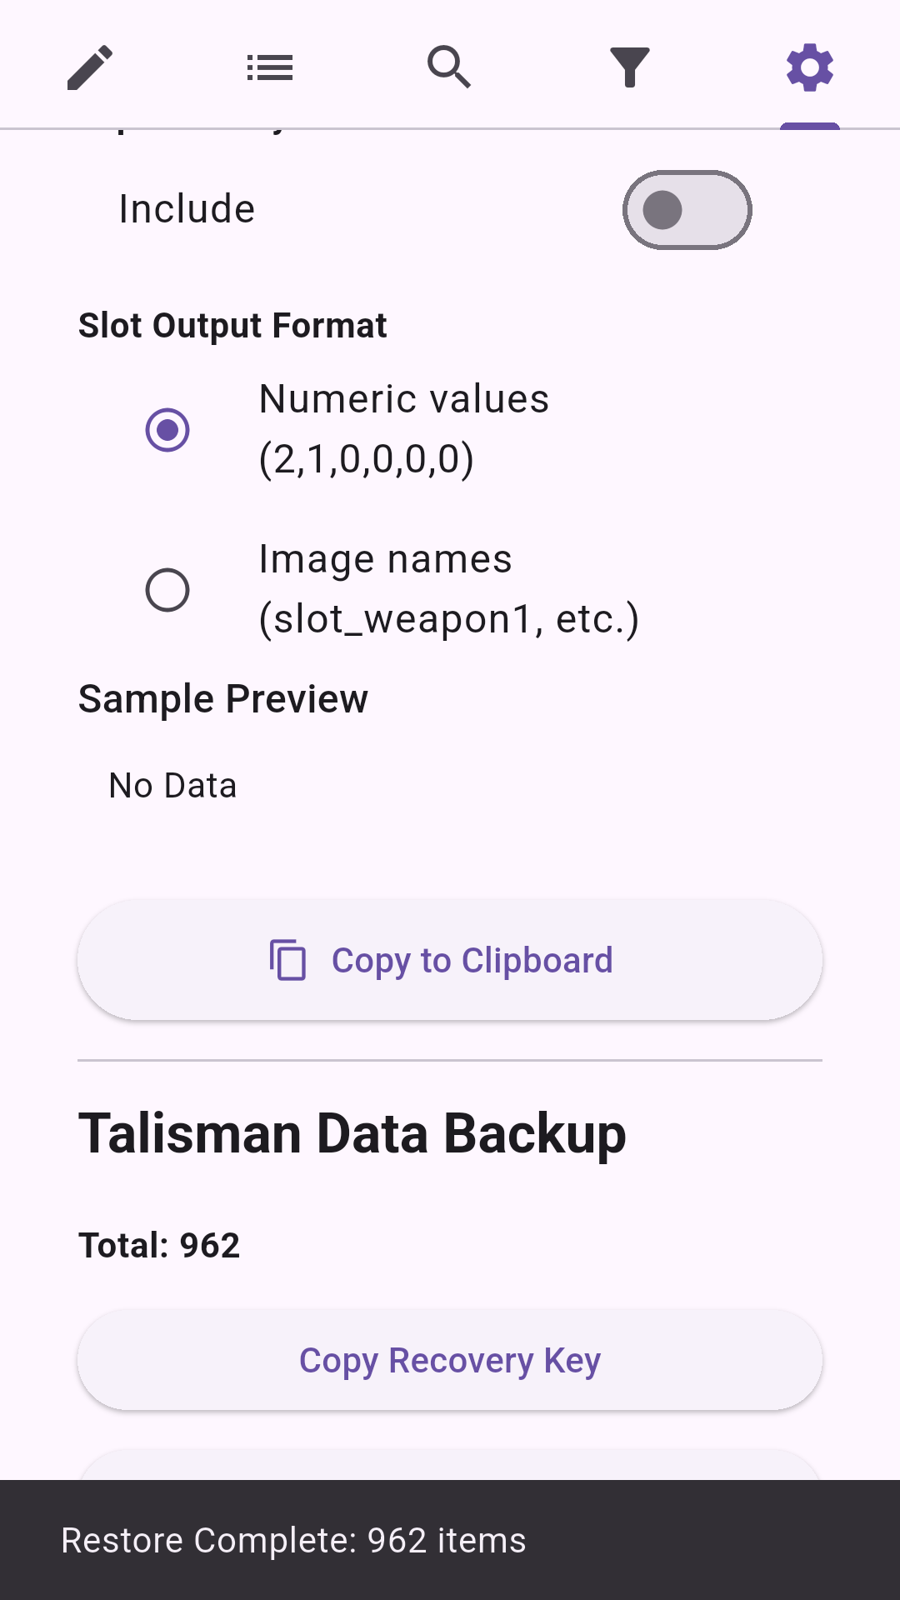The image size is (900, 1600).
Task: Click the copy icon inside Copy to Clipboard
Action: [287, 960]
